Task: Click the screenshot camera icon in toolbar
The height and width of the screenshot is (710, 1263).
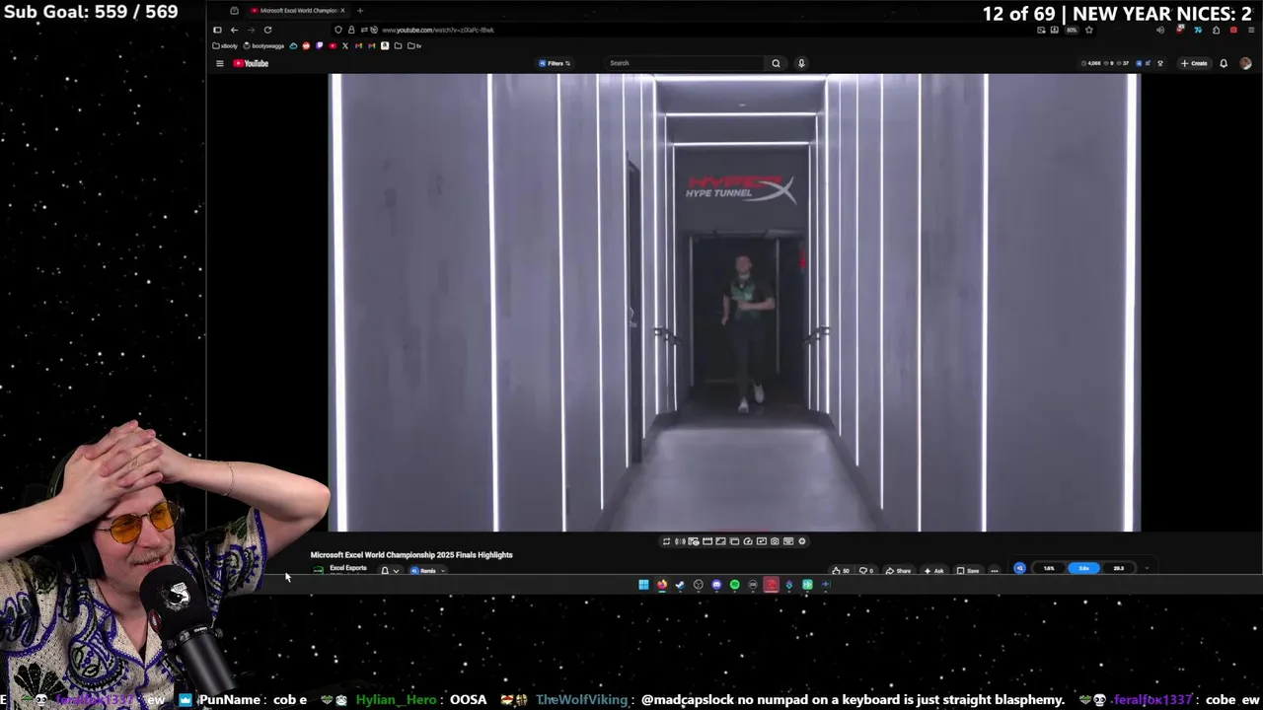Action: [x=775, y=541]
